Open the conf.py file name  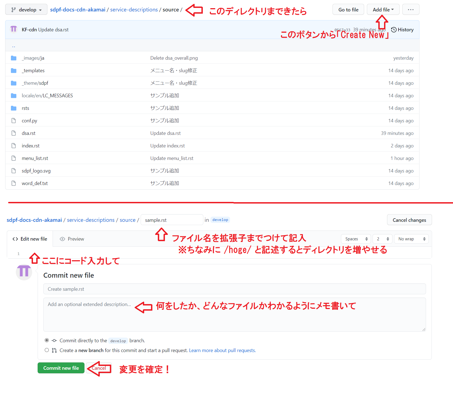[29, 121]
